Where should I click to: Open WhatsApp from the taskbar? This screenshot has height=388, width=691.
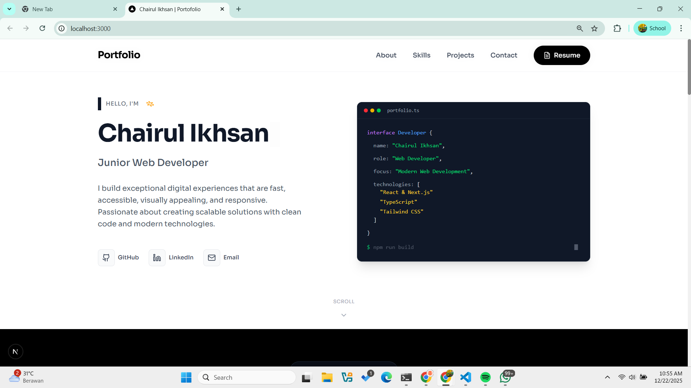(x=506, y=378)
